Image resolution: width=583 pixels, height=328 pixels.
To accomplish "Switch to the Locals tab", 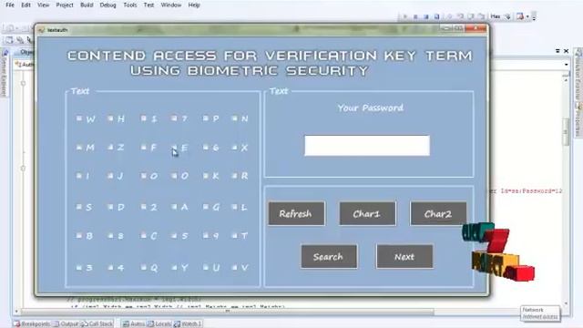I will click(x=159, y=324).
